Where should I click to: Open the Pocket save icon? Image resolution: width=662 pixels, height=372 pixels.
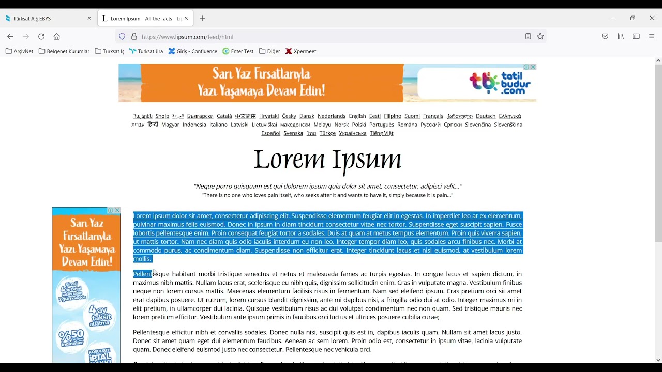605,37
